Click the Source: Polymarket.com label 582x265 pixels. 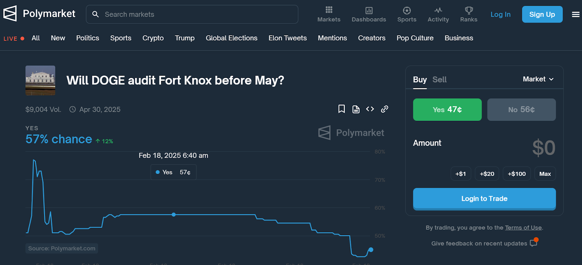pyautogui.click(x=62, y=248)
